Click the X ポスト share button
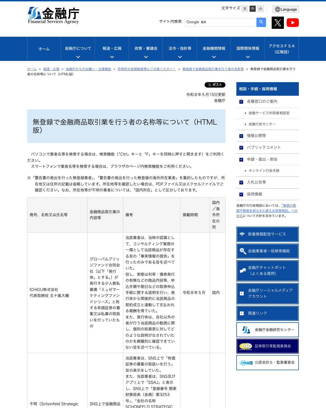The width and height of the screenshot is (326, 408). pos(215,85)
